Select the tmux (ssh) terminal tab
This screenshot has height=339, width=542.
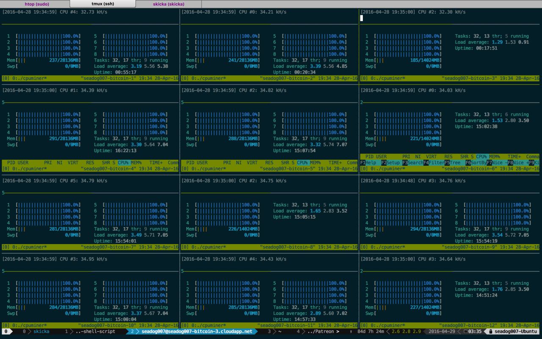click(x=103, y=4)
